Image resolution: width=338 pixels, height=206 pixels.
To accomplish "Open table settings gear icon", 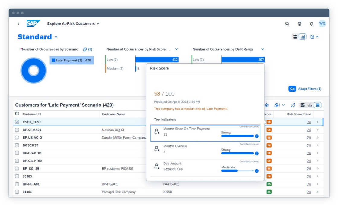I will coord(267,105).
